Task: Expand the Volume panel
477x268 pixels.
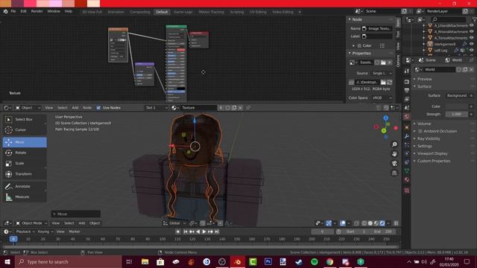Action: click(424, 124)
